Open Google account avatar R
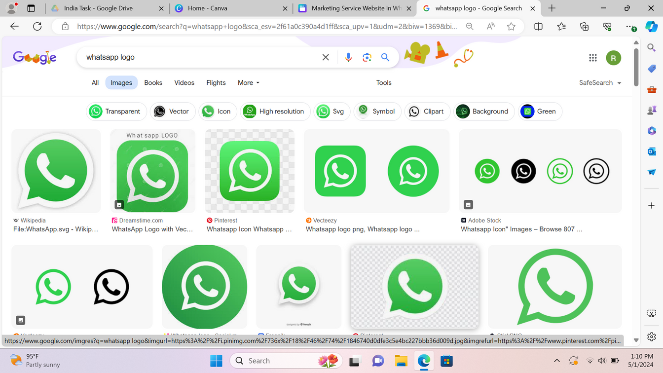Screen dimensions: 663x373 (x=613, y=58)
